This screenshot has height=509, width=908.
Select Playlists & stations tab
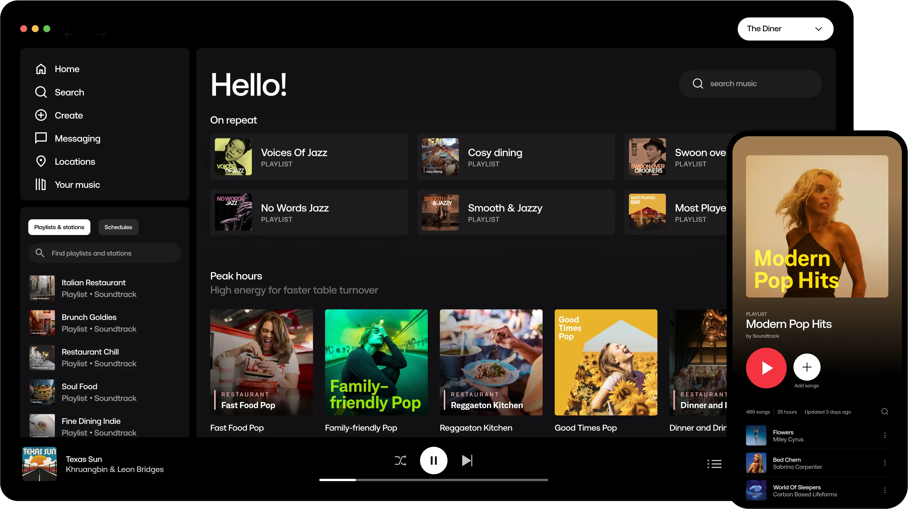click(x=59, y=227)
